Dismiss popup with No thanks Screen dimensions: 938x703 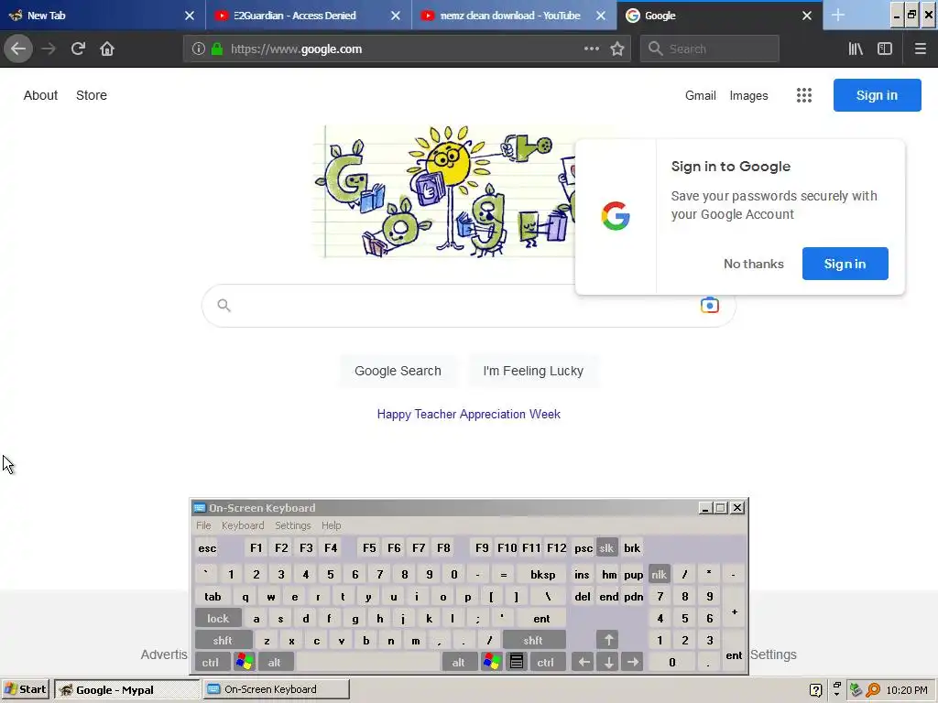(x=754, y=264)
